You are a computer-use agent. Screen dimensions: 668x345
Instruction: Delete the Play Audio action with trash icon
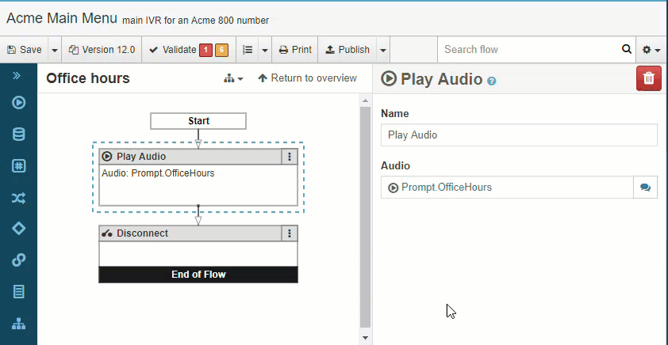pyautogui.click(x=649, y=78)
